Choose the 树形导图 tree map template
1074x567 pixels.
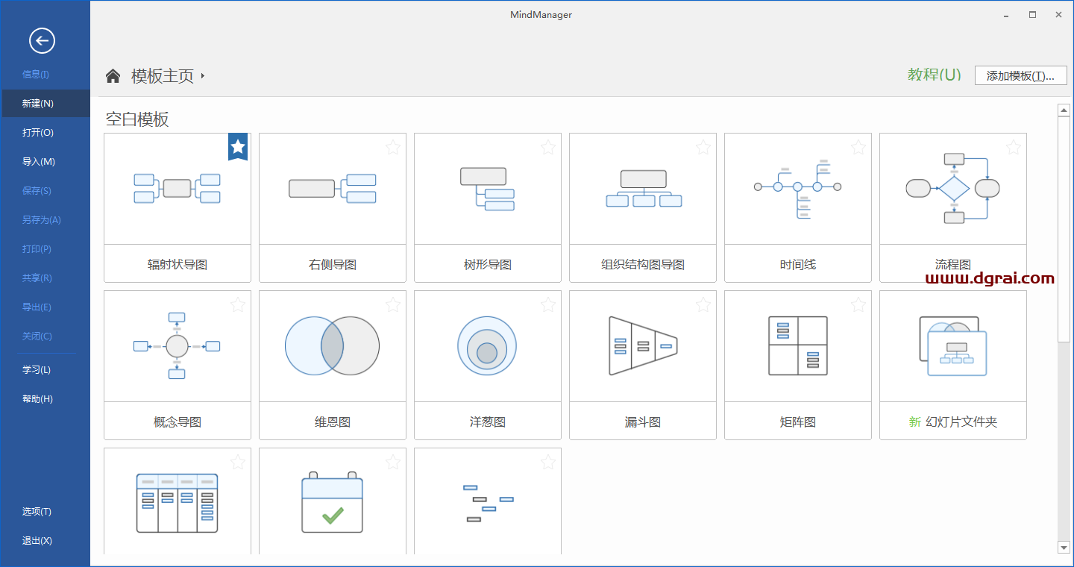click(488, 208)
